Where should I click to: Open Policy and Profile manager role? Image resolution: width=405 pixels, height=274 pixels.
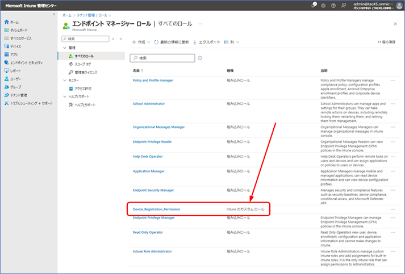coord(153,81)
